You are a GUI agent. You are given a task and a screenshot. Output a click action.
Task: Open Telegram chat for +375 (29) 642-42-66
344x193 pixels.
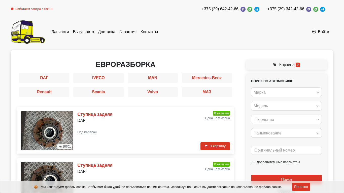point(257,9)
